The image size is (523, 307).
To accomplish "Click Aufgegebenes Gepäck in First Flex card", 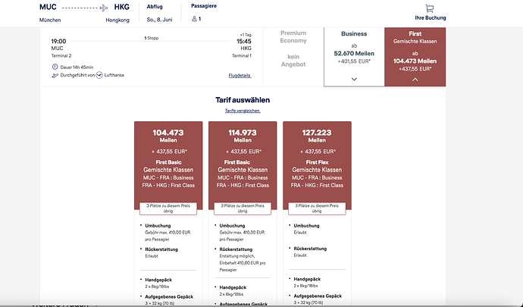I will 318,296.
